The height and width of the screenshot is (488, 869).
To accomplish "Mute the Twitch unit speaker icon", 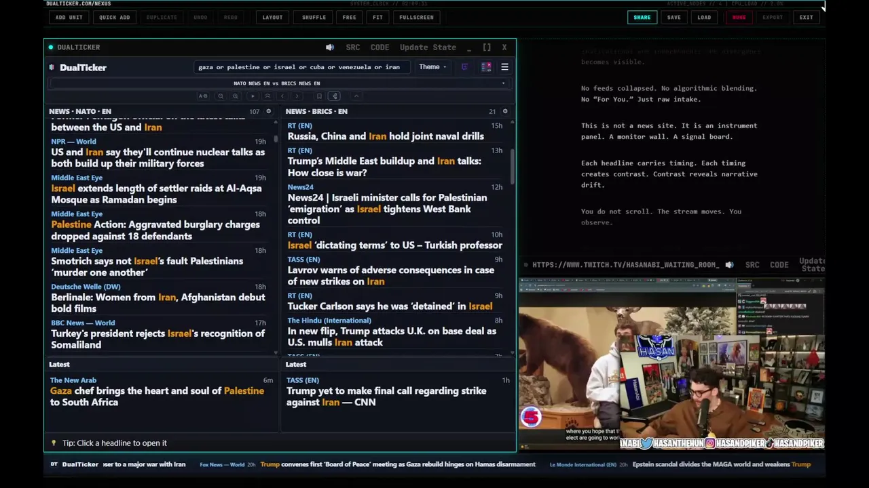I will (x=729, y=265).
